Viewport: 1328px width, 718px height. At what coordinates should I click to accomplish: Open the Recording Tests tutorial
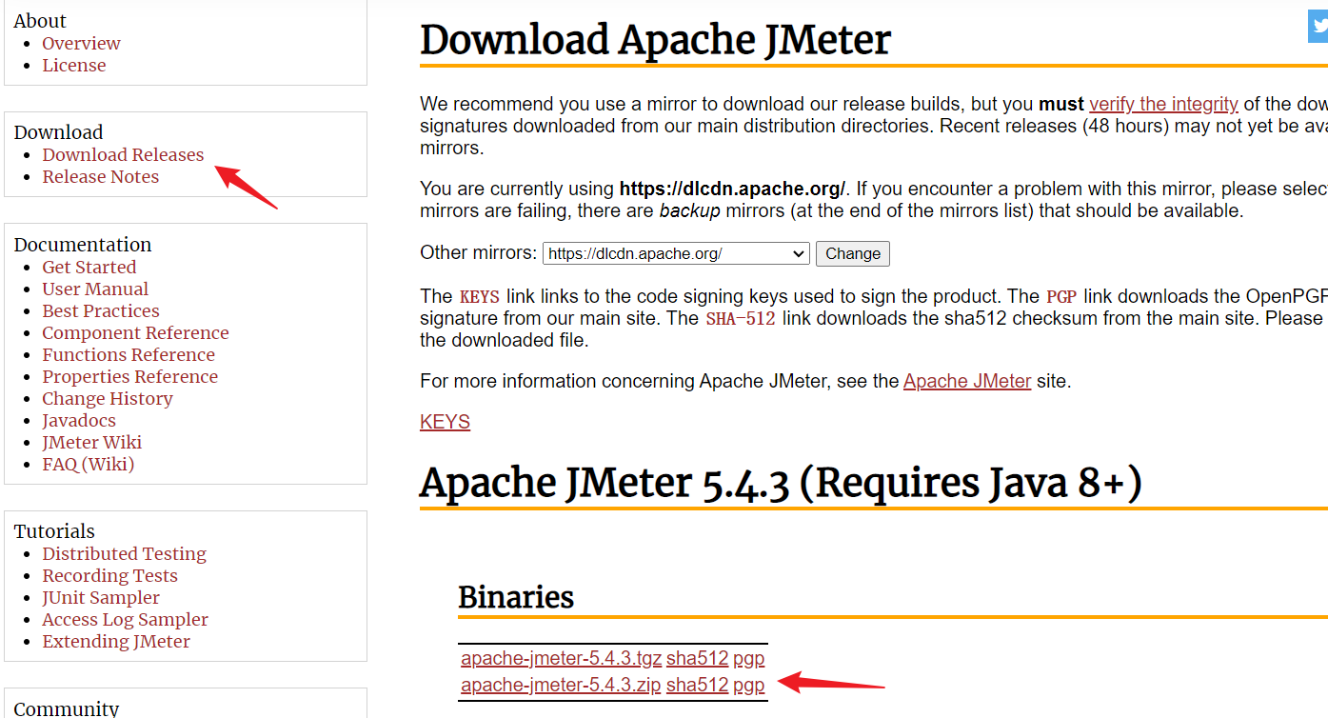[109, 575]
